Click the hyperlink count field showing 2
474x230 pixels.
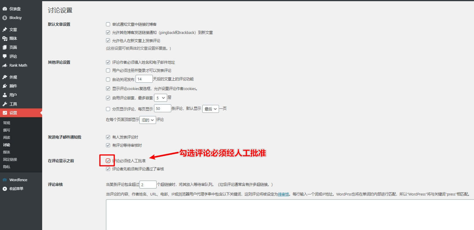tap(148, 185)
